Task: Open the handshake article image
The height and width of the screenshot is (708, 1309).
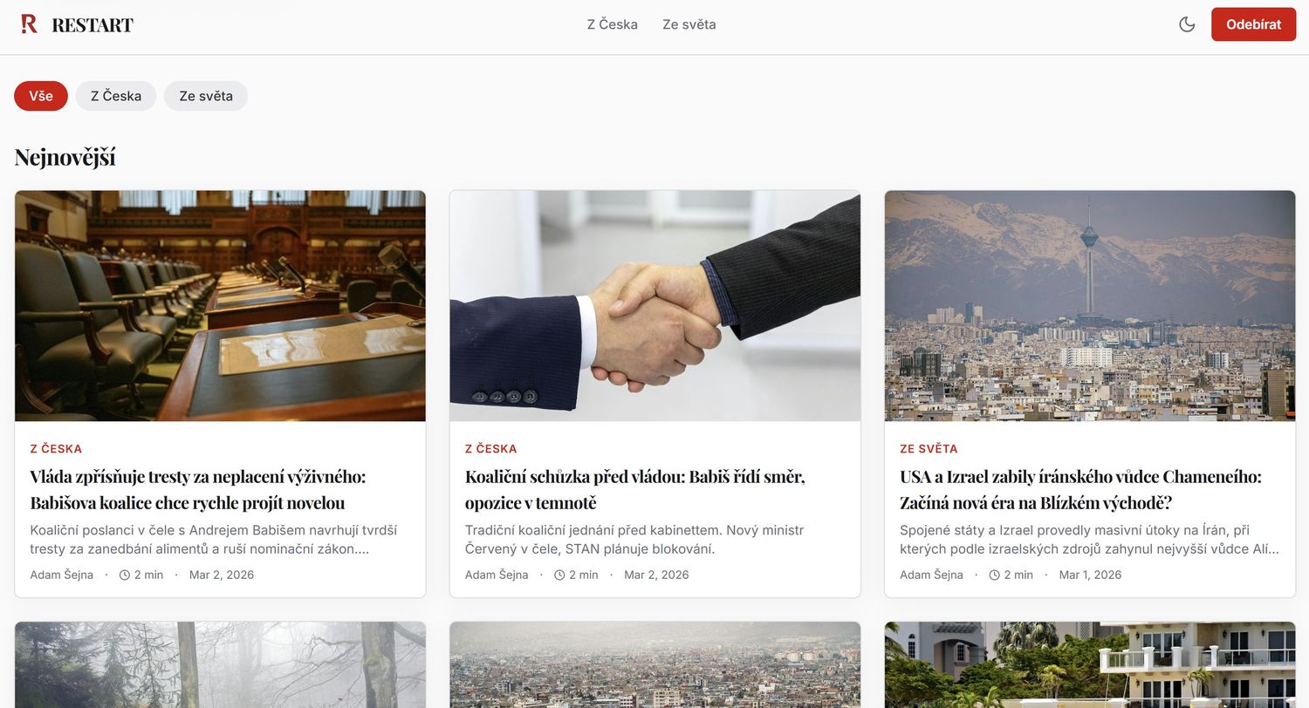Action: pos(654,306)
